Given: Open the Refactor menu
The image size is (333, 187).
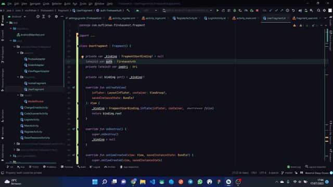Looking at the screenshot, I should (x=57, y=4).
